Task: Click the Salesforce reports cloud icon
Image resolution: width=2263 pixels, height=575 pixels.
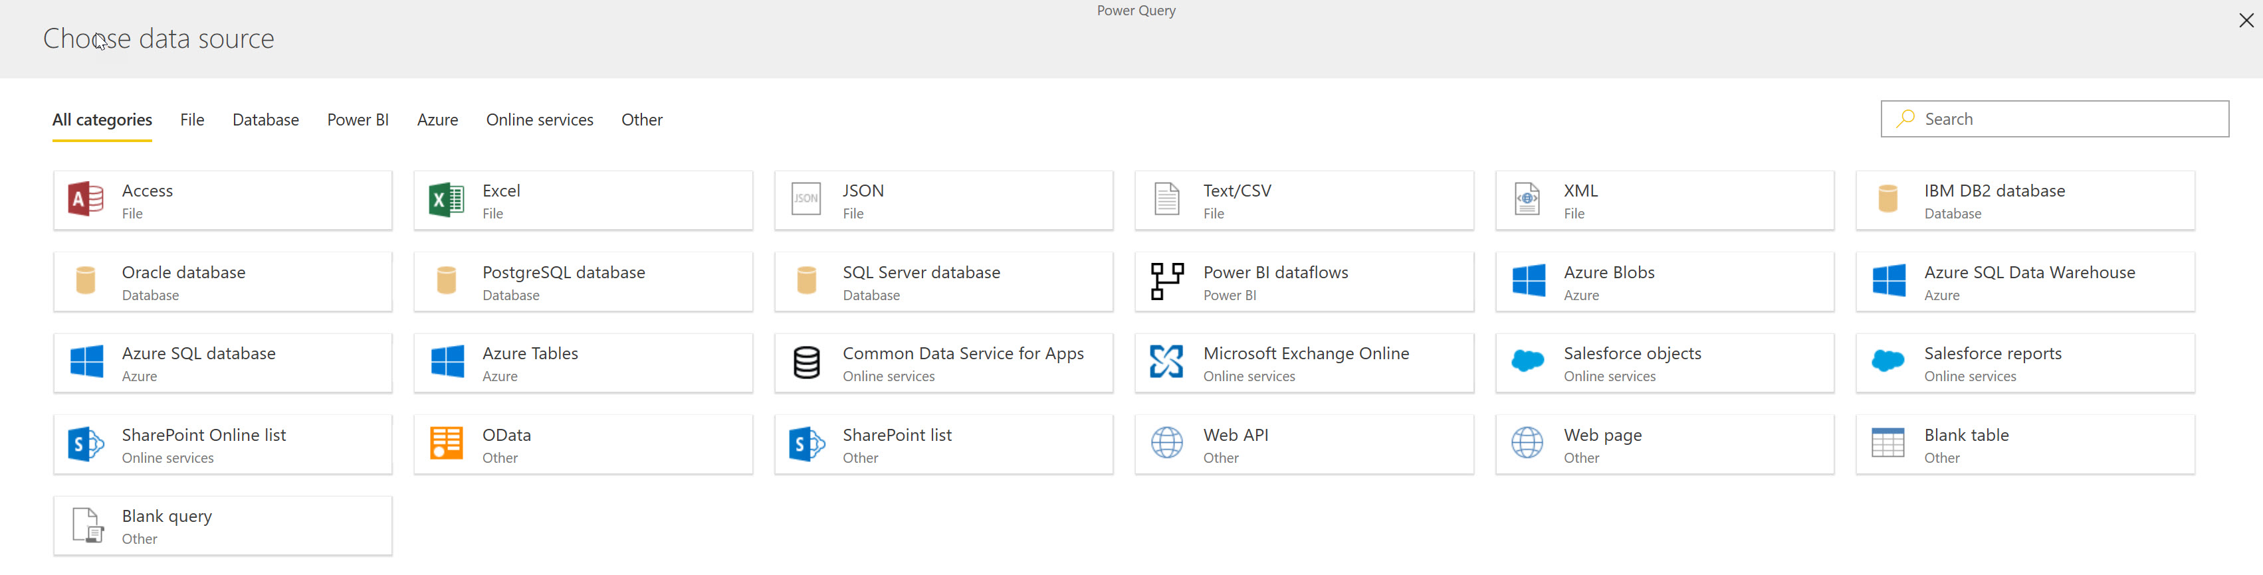Action: (1888, 360)
